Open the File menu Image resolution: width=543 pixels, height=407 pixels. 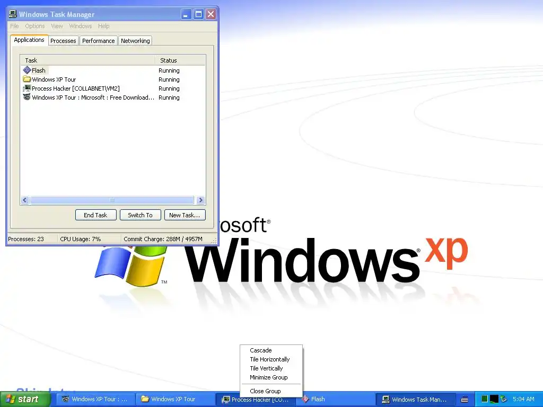14,26
